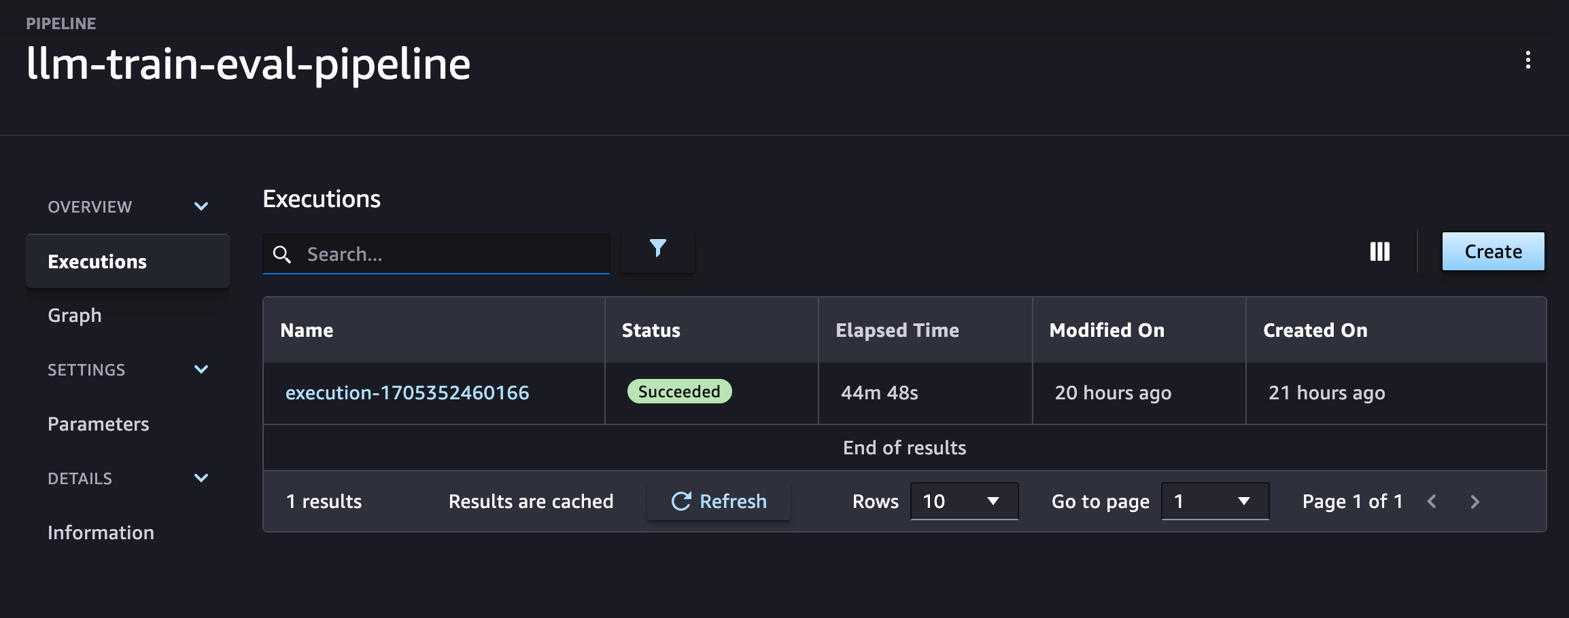Open the pipeline kebab options menu
Viewport: 1569px width, 618px height.
pyautogui.click(x=1528, y=60)
